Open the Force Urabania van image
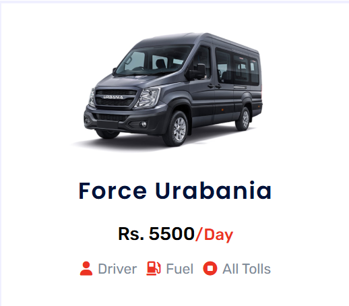The width and height of the screenshot is (349, 306). point(173,90)
